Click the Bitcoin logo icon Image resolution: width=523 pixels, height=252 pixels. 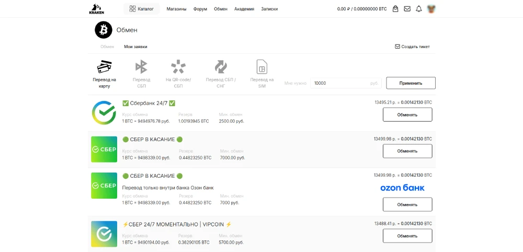pos(103,30)
